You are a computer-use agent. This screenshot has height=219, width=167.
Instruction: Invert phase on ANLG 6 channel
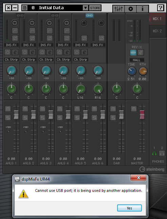point(101,38)
